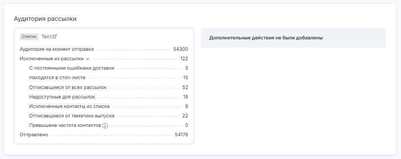Image resolution: width=401 pixels, height=159 pixels.
Task: Click the sent total 54178
Action: (182, 135)
